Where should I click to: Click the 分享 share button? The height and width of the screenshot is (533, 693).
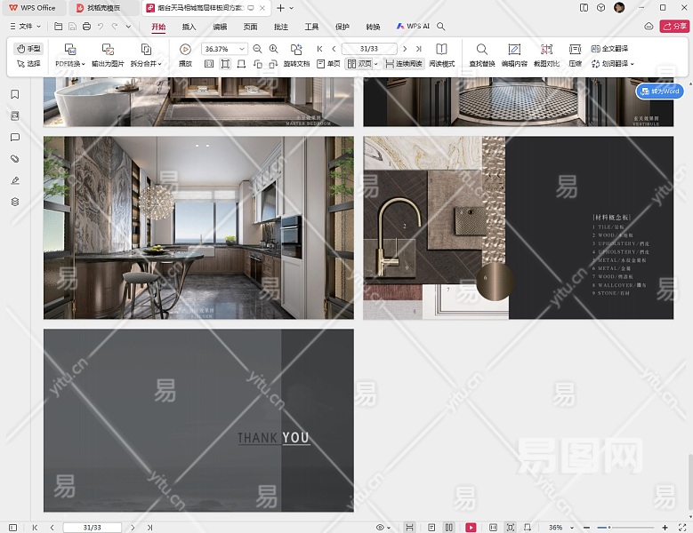673,28
